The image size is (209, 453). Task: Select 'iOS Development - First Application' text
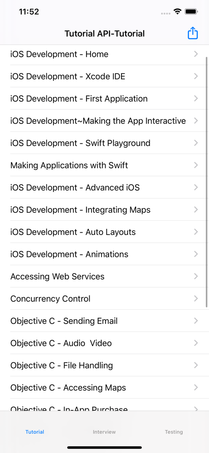(79, 99)
